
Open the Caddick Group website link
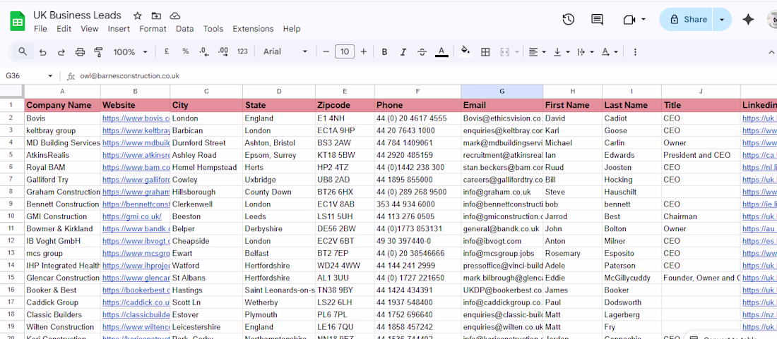click(x=136, y=302)
